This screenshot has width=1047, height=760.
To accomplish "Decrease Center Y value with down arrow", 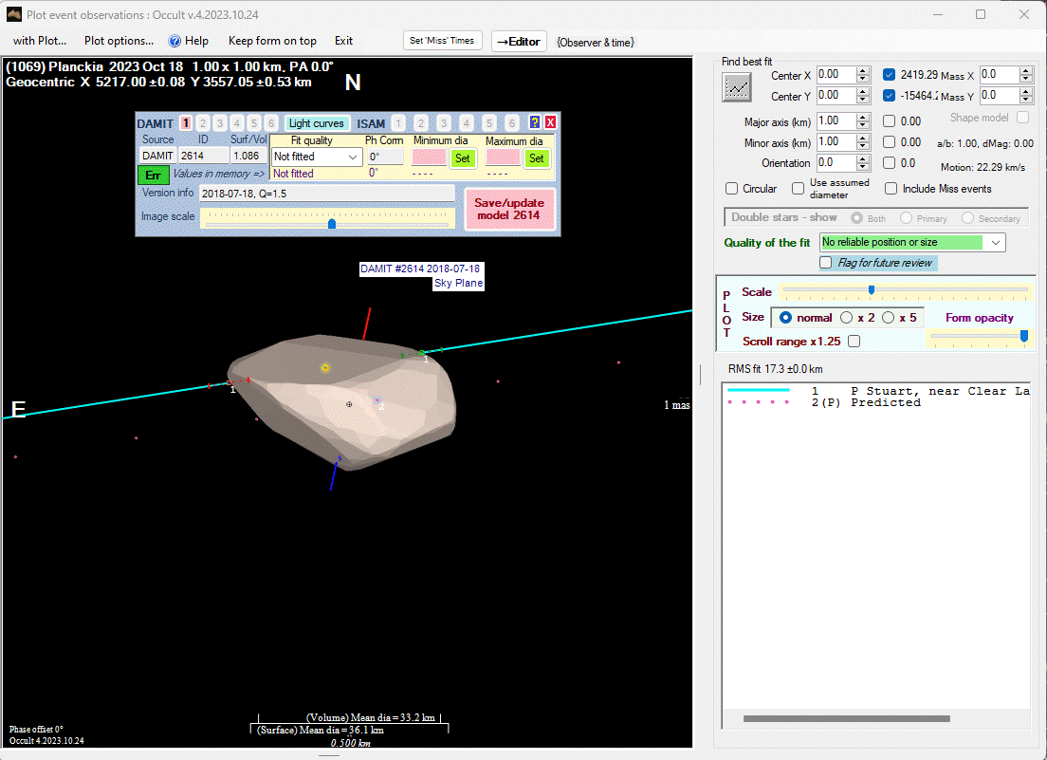I will 863,101.
